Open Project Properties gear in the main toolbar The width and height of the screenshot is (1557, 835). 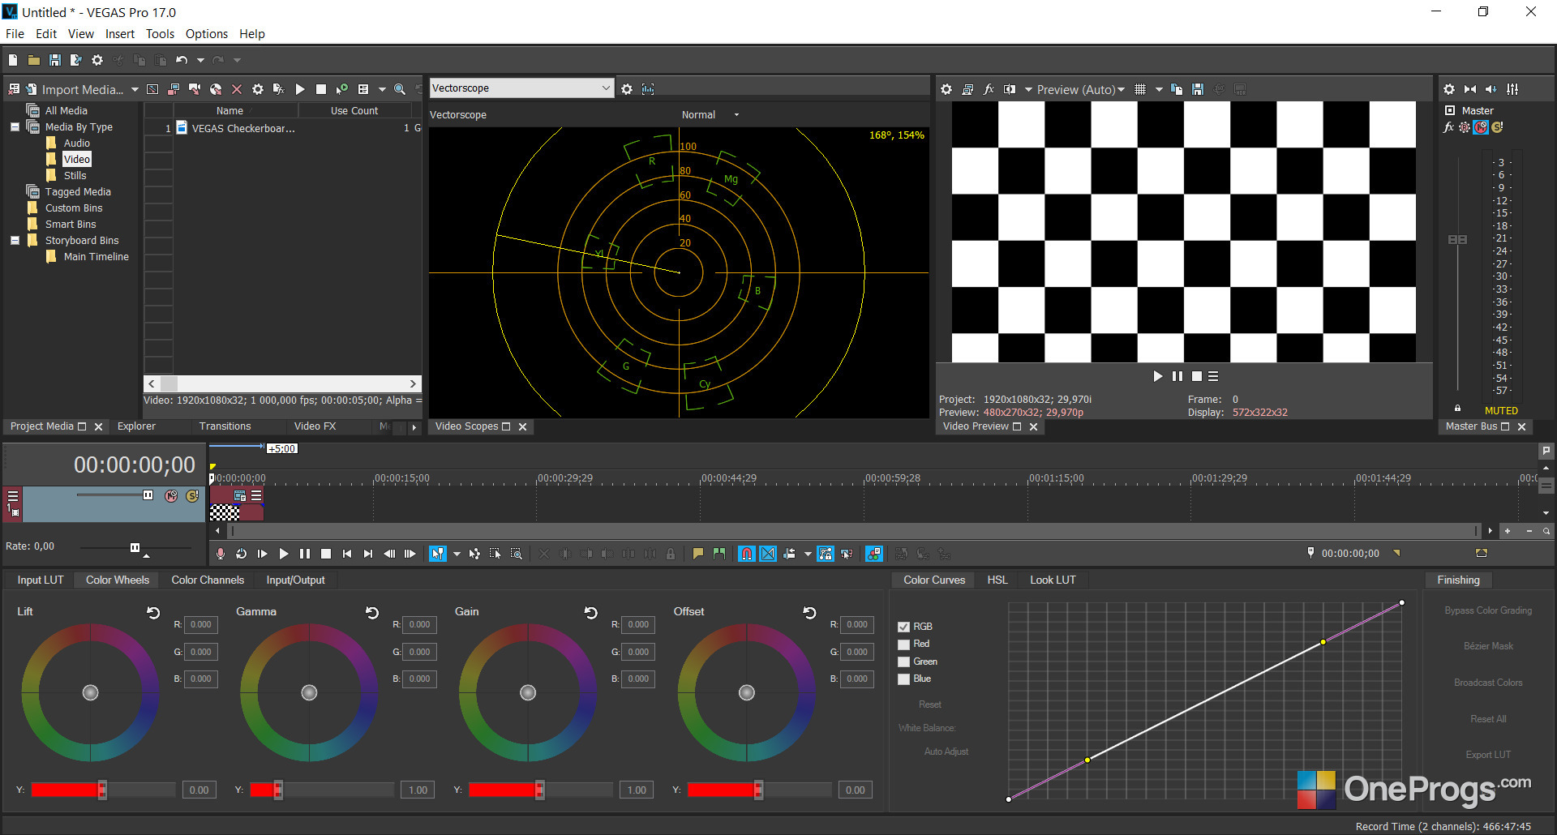(x=97, y=60)
